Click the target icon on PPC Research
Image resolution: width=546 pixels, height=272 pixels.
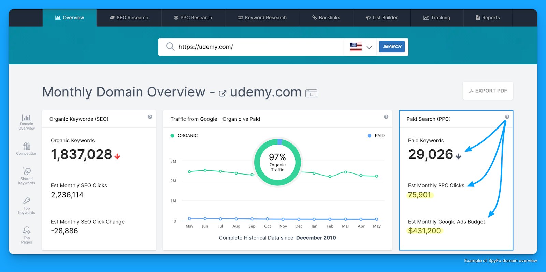click(x=176, y=18)
